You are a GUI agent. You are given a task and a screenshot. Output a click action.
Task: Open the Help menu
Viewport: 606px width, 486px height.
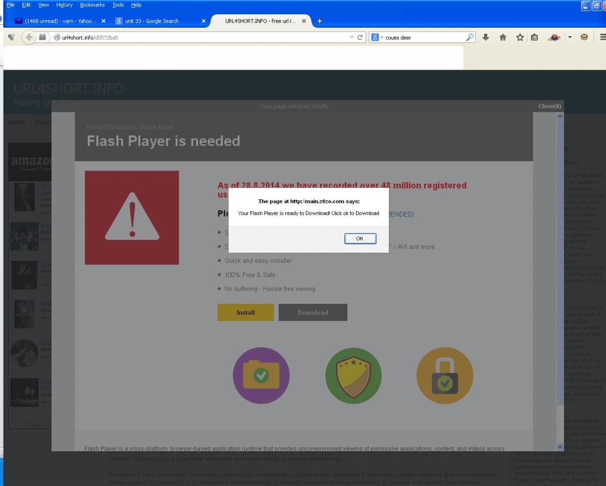136,5
